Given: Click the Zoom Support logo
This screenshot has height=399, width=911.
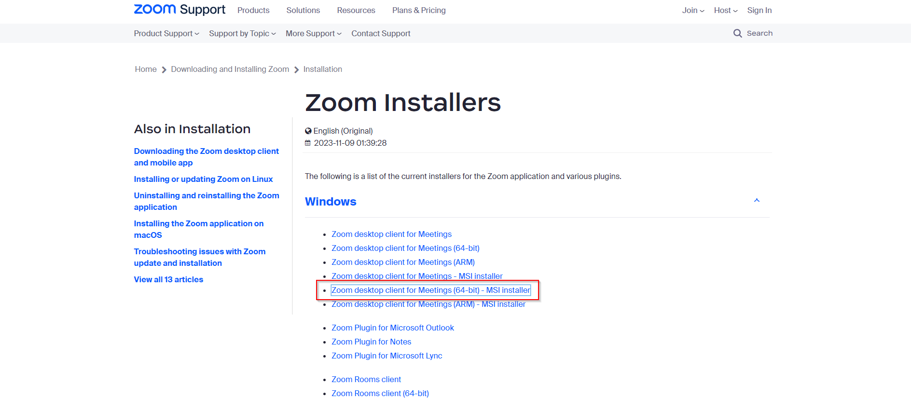Looking at the screenshot, I should pos(179,10).
